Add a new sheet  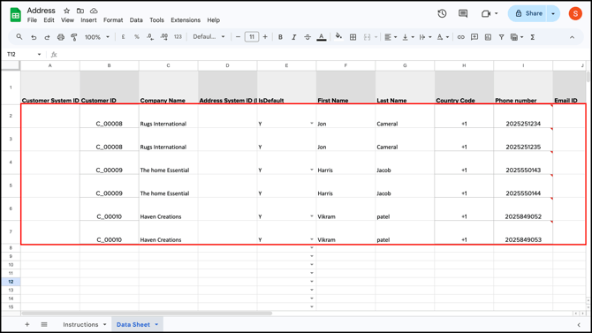click(x=27, y=324)
